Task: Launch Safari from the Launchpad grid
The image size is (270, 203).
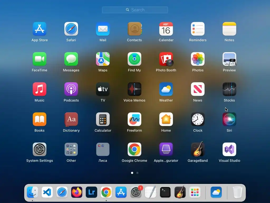Action: coord(71,29)
